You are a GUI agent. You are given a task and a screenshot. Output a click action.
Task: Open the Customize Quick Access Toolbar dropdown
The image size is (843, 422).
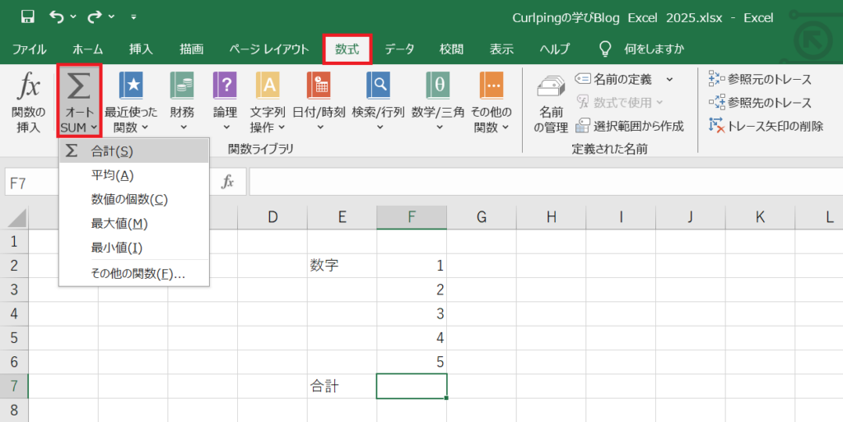[x=133, y=17]
